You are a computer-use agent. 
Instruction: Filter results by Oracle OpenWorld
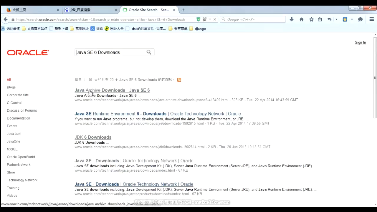(x=21, y=157)
